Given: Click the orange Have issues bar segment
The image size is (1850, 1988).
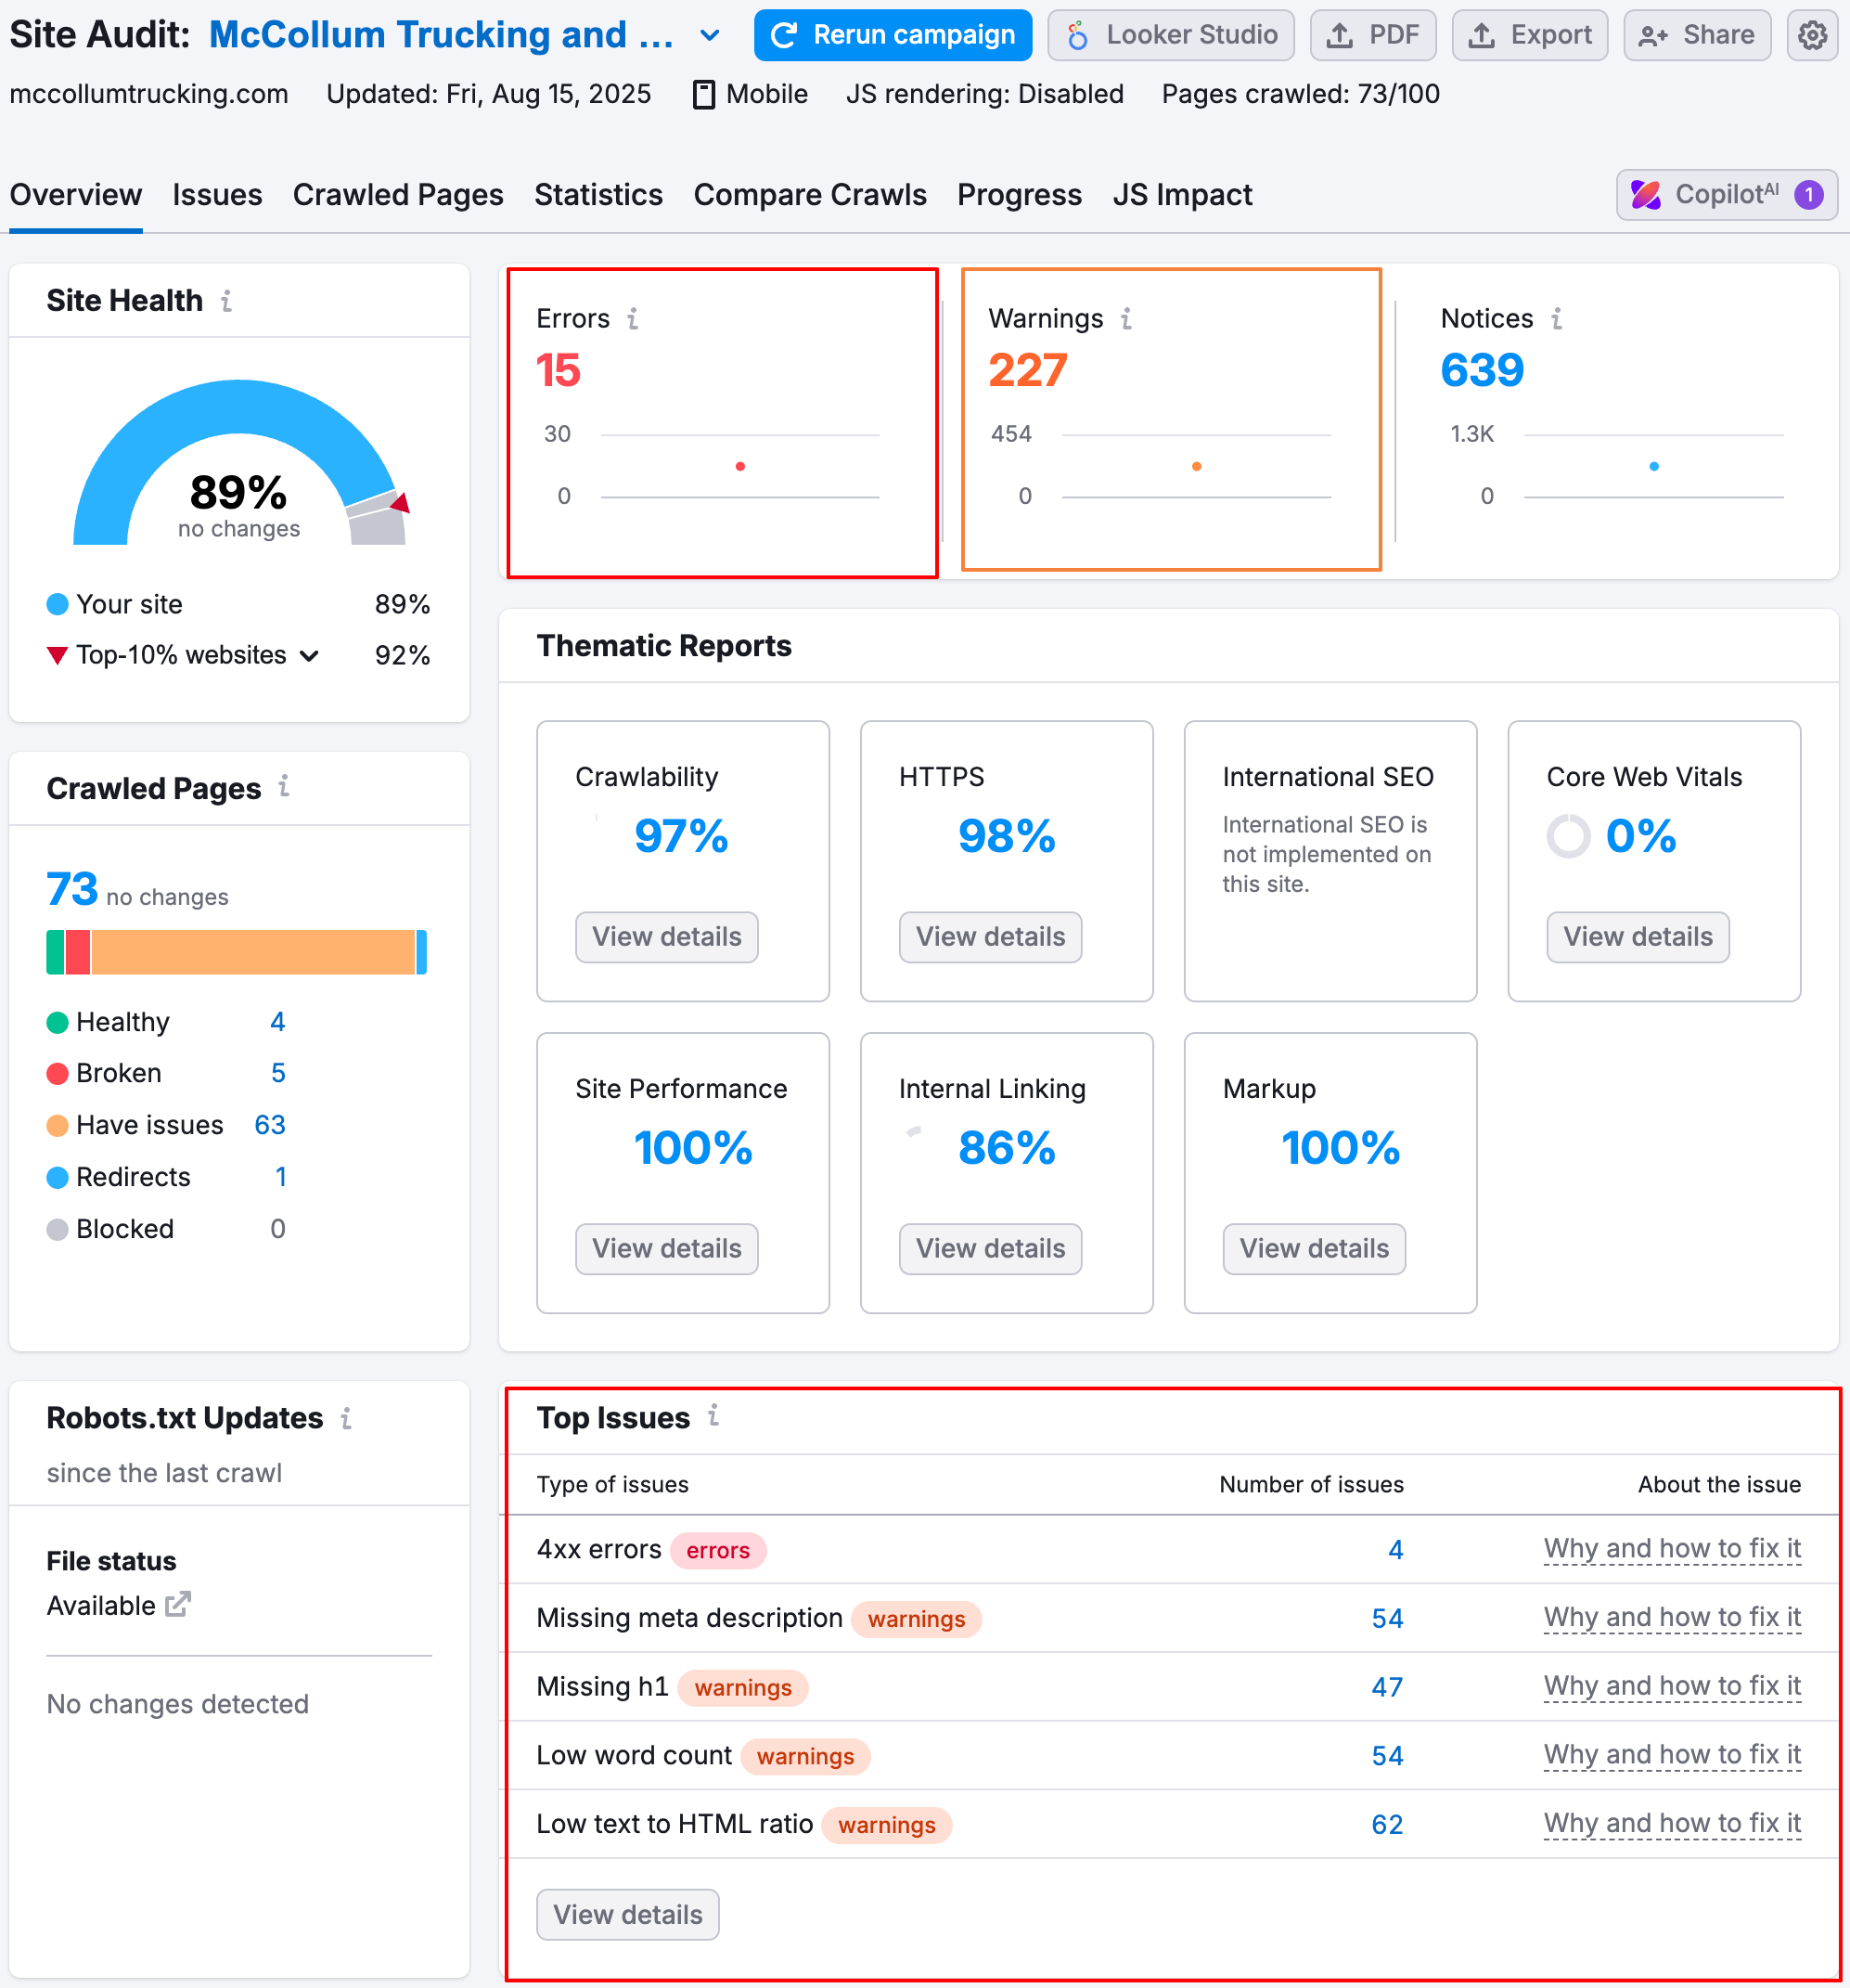Looking at the screenshot, I should (253, 953).
